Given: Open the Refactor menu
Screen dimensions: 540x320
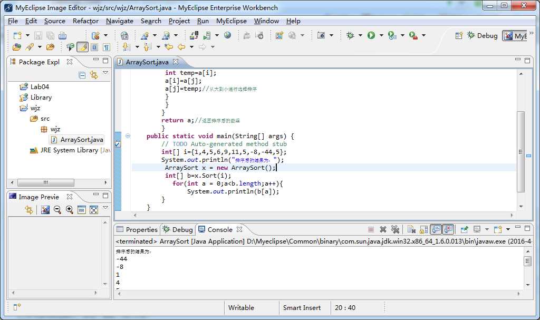Looking at the screenshot, I should 85,21.
